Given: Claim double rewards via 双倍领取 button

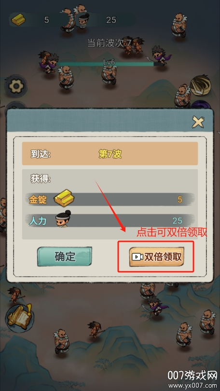Looking at the screenshot, I should [157, 257].
